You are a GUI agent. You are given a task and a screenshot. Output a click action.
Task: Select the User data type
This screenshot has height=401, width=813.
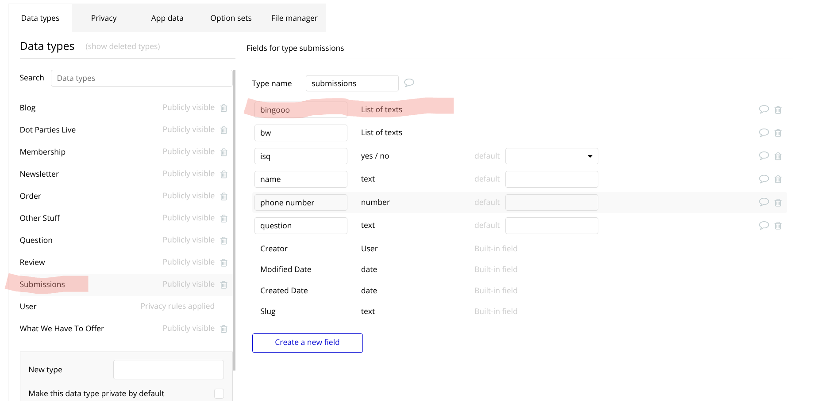28,306
